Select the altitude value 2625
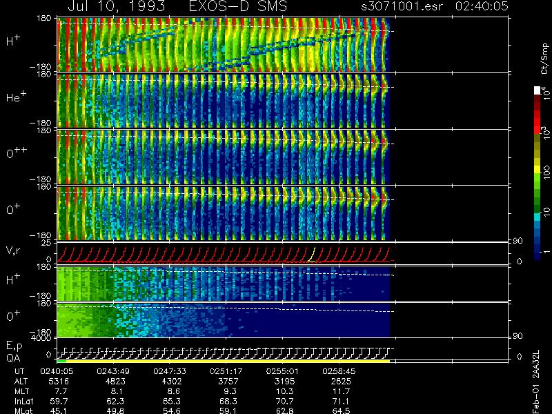Viewport: 552px width, 414px height. coord(341,382)
